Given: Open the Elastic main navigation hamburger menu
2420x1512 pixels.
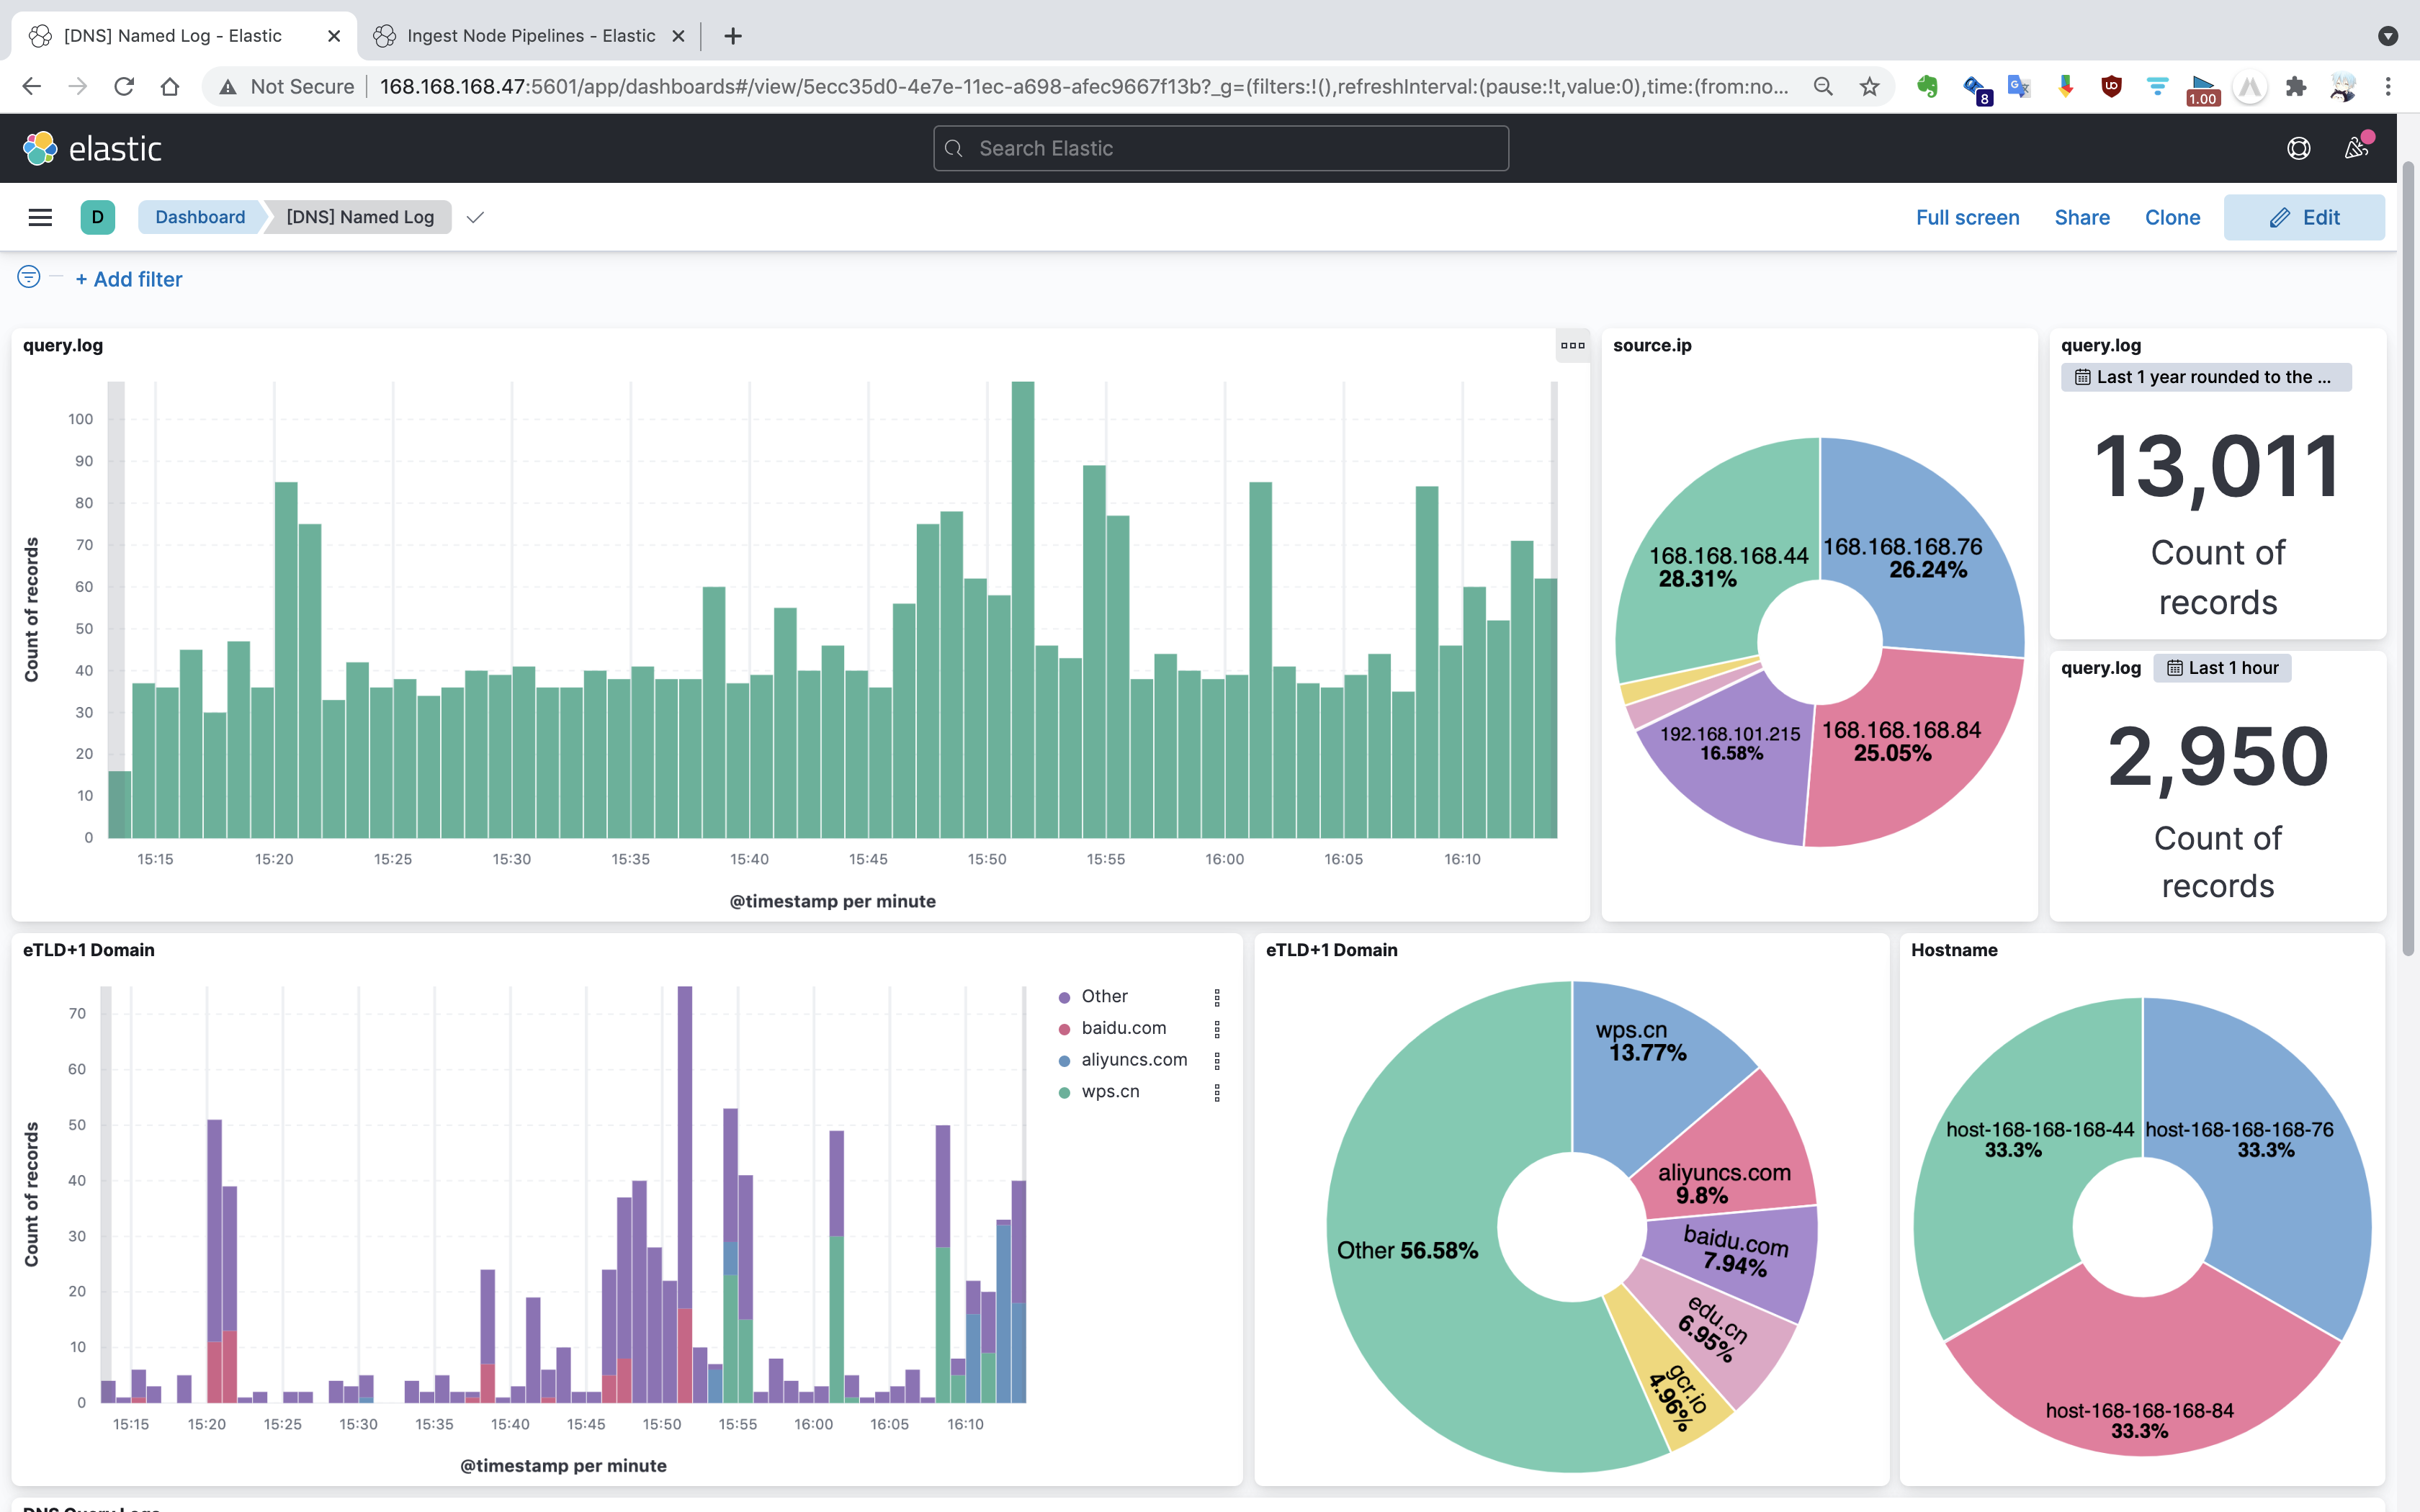Looking at the screenshot, I should pyautogui.click(x=40, y=217).
